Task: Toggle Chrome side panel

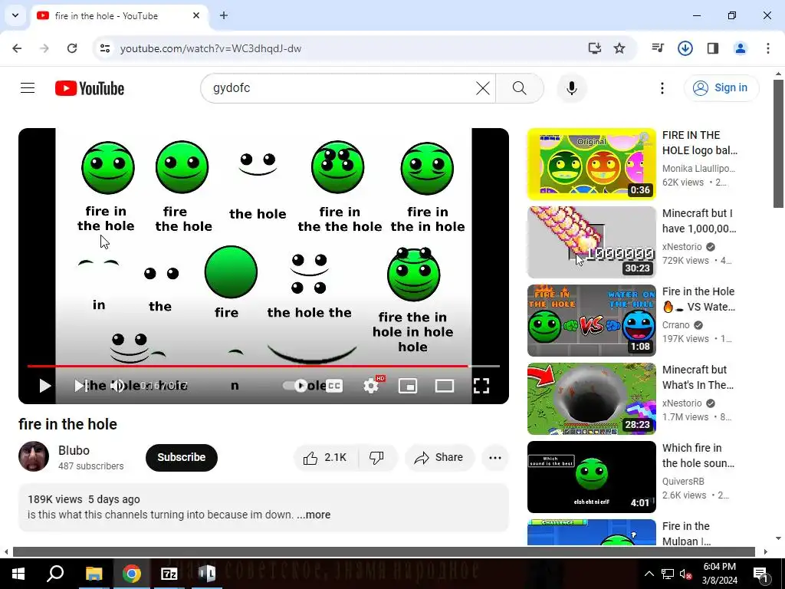Action: [x=712, y=48]
